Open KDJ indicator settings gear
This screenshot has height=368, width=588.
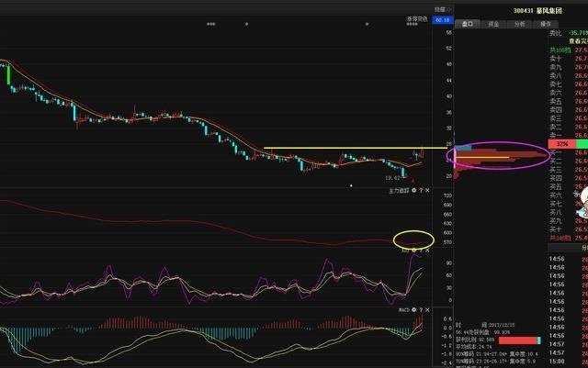click(413, 249)
